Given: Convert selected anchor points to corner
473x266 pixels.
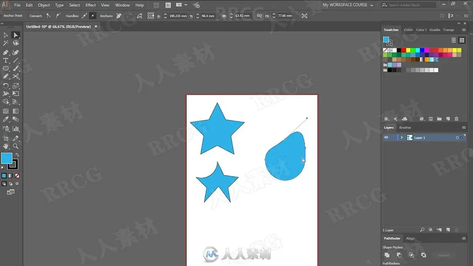Looking at the screenshot, I should point(48,16).
